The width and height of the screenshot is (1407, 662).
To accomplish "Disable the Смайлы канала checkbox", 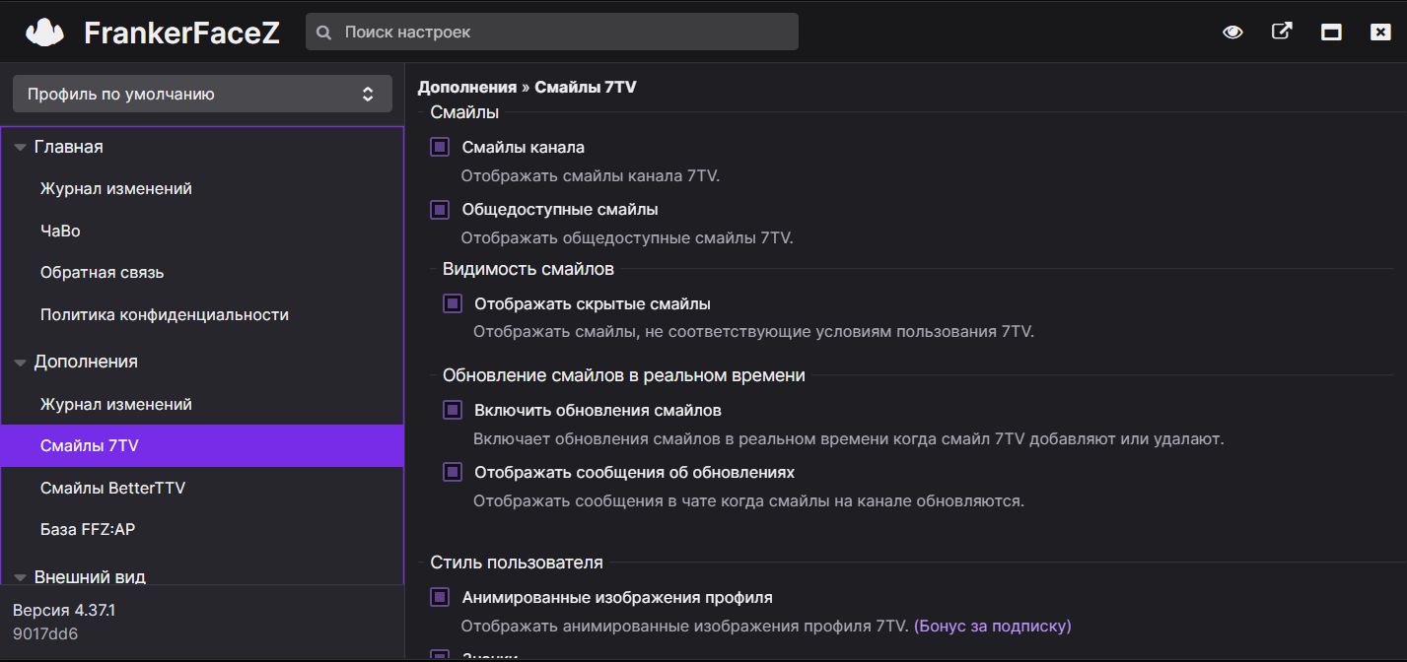I will (440, 146).
